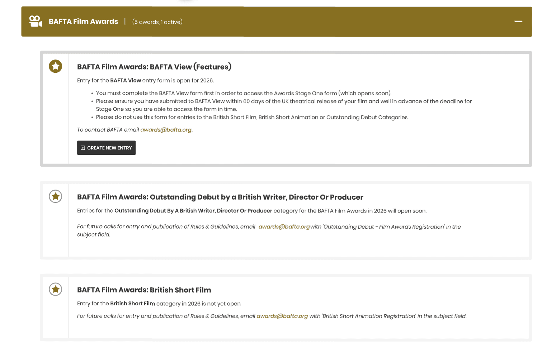Collapse the BAFTA Film Awards section
Viewport: 556px width, 348px height.
point(518,22)
